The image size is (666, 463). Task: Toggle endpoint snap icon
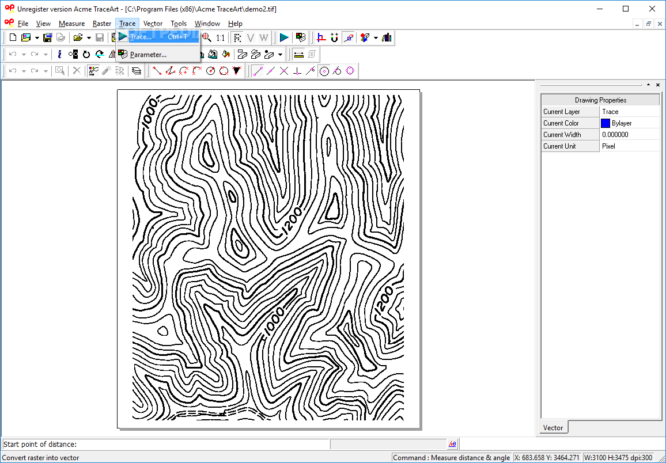pyautogui.click(x=258, y=71)
